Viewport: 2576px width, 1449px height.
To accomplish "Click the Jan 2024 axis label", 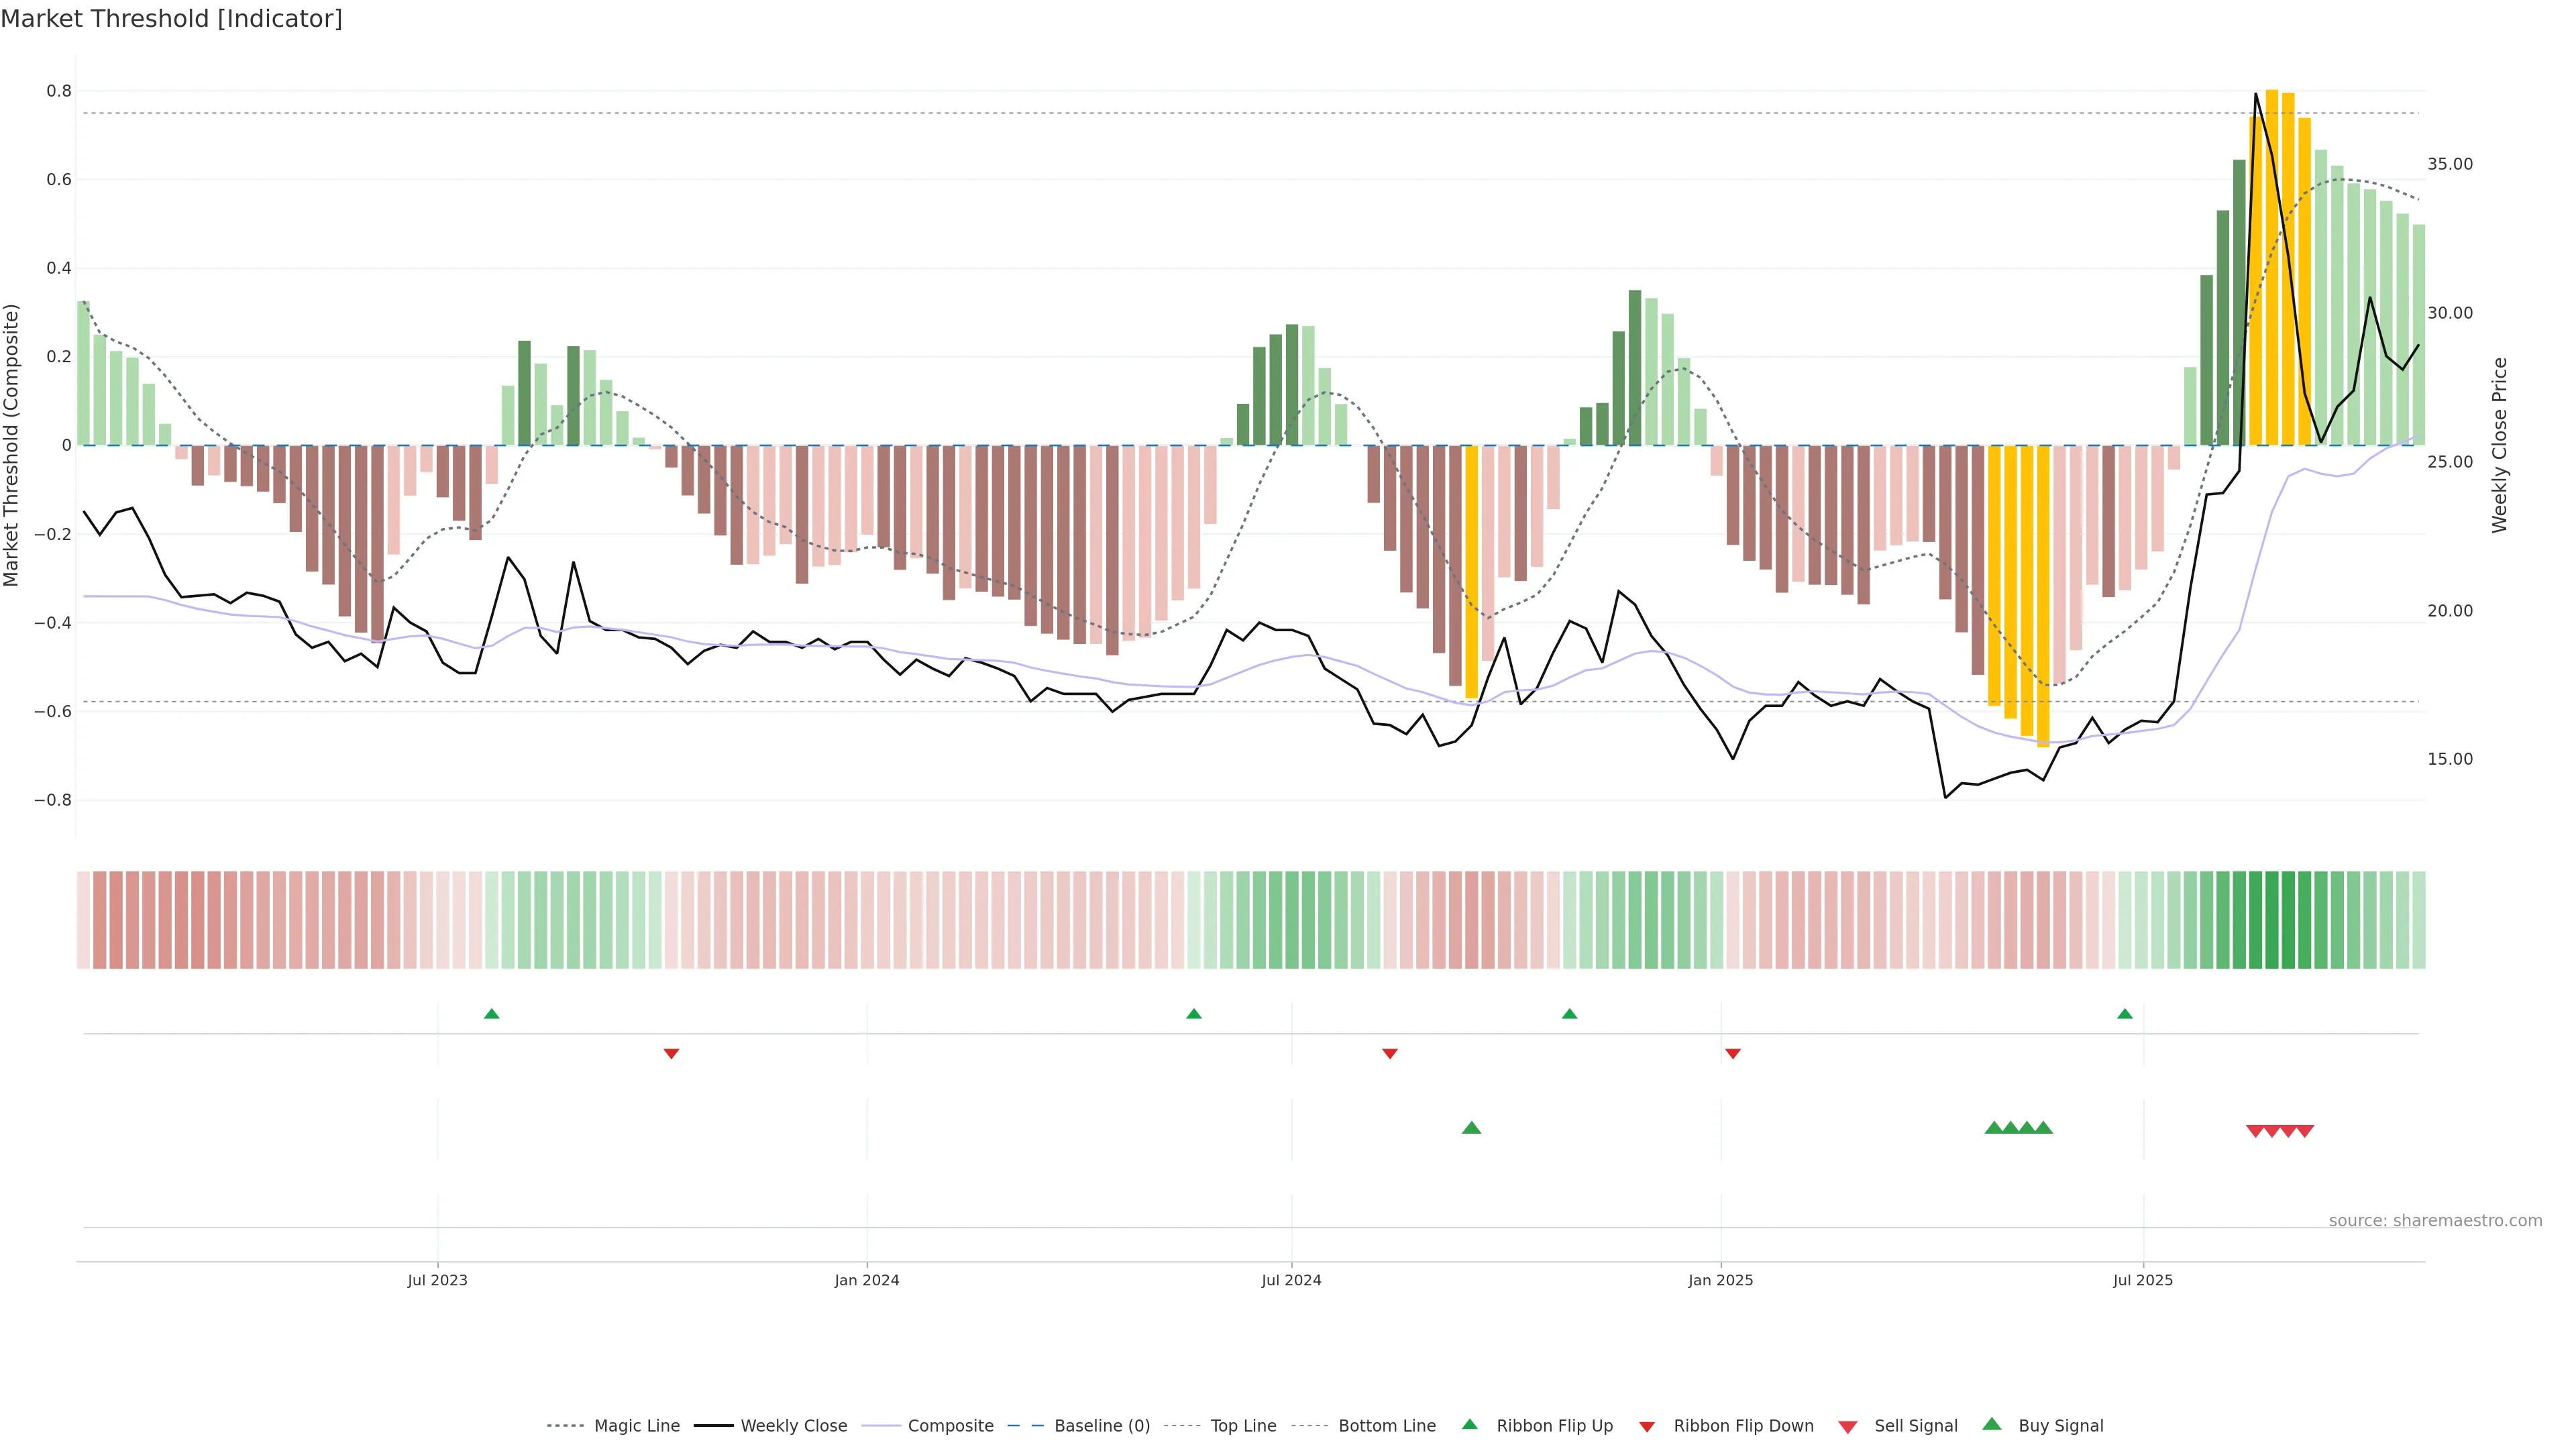I will (867, 1281).
